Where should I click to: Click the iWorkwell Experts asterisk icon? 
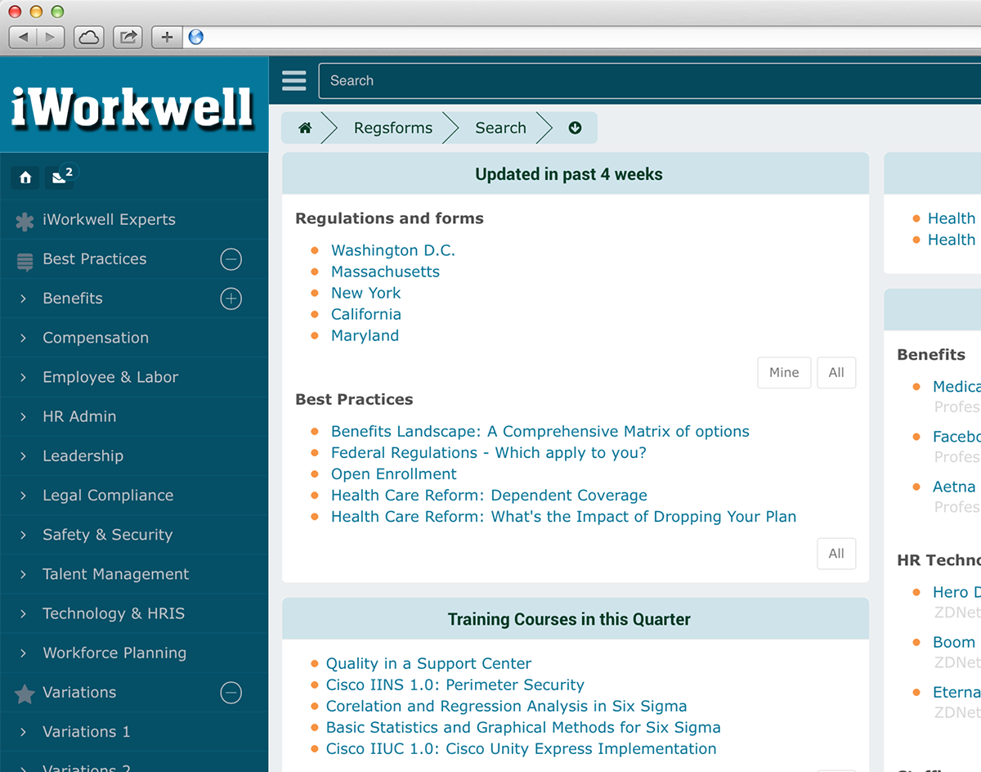24,219
